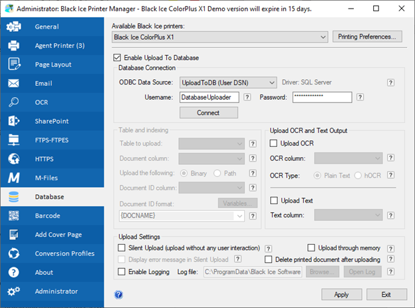415x308 pixels.
Task: Check Delete printed document after uploading
Action: 269,259
